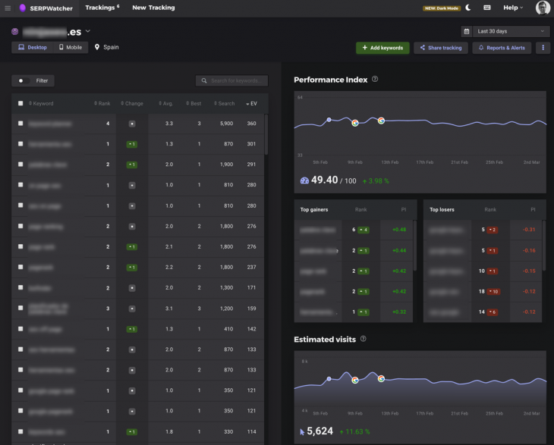Click the keyword table vertical scrollbar
554x445 pixels.
pyautogui.click(x=266, y=136)
